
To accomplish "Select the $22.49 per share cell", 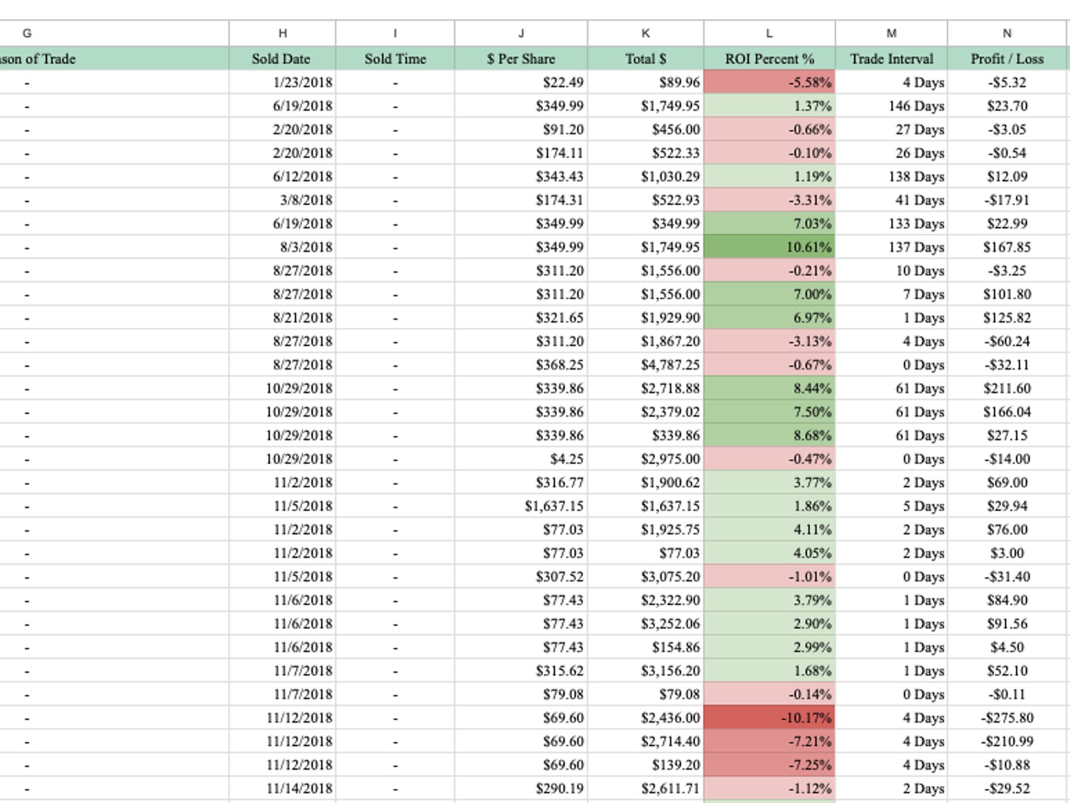I will [x=521, y=82].
